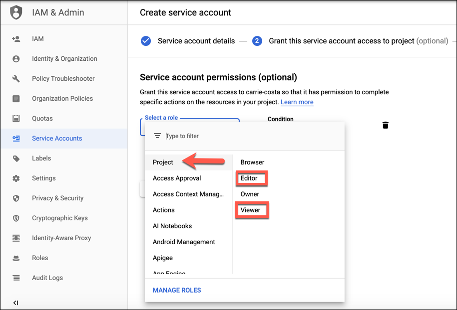Click the filter icon in role dropdown
Viewport: 457px width, 310px height.
coord(157,136)
